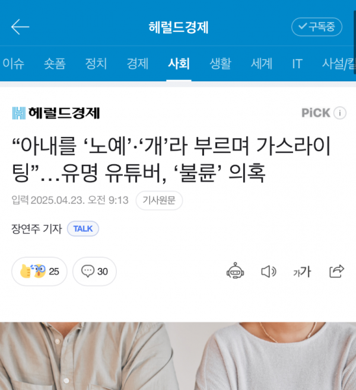
Task: Open font size 가가 setting
Action: (302, 271)
